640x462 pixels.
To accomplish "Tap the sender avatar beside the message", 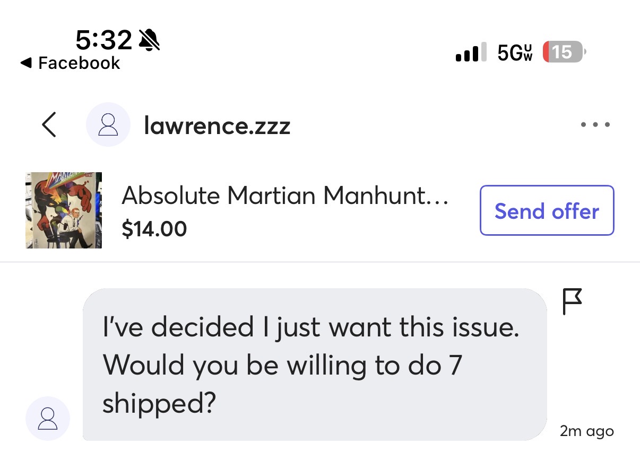I will 48,419.
